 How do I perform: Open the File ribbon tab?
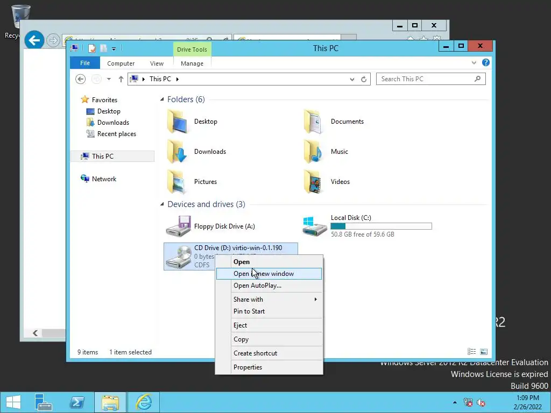click(85, 63)
